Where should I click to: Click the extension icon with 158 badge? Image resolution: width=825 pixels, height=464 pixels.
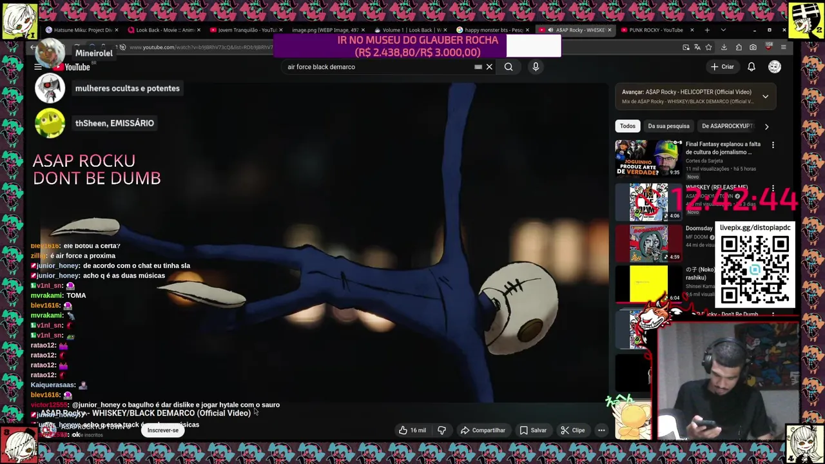[768, 47]
